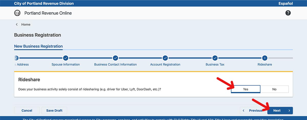Click the Spouse Information step label

pos(66,64)
